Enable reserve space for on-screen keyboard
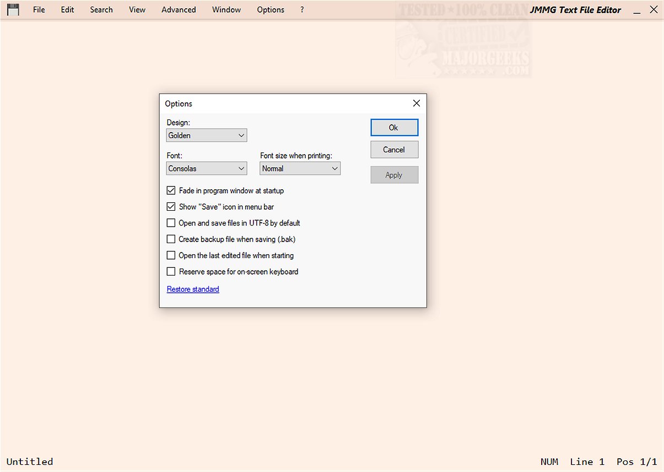This screenshot has width=664, height=472. point(171,271)
